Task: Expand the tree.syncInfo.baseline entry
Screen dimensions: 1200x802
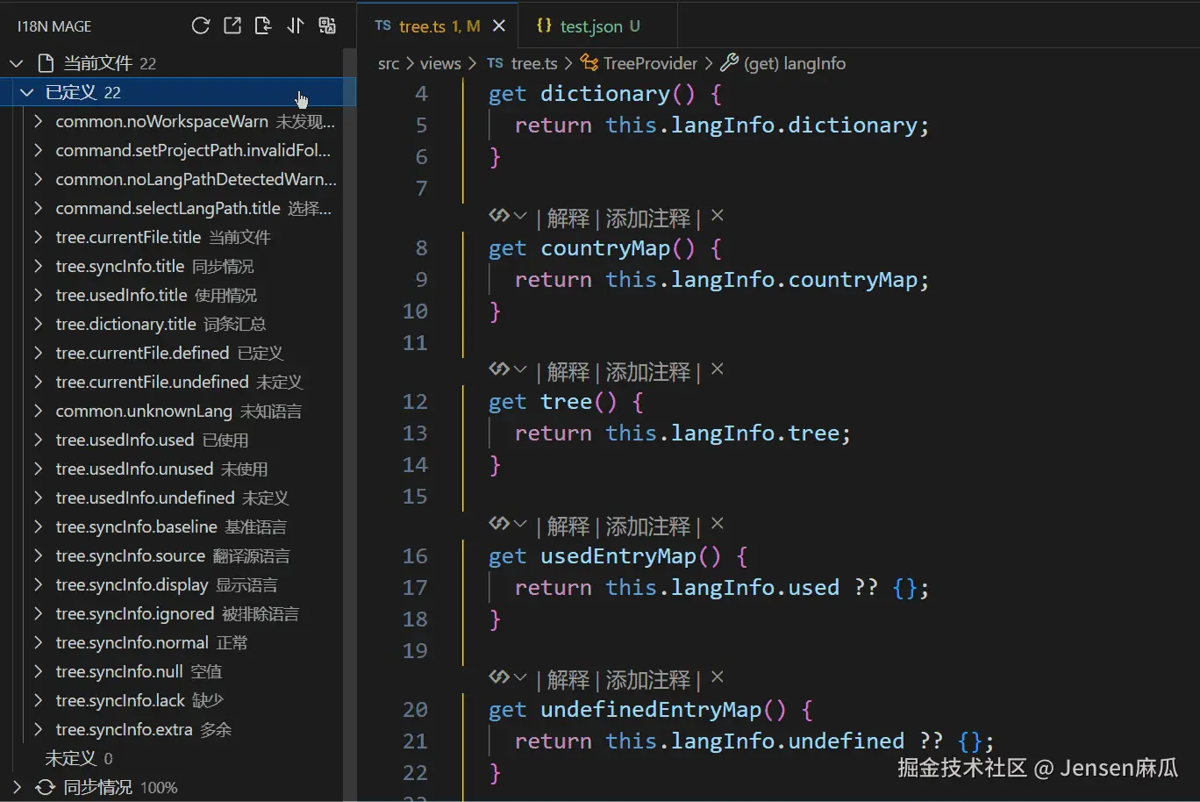Action: 37,526
